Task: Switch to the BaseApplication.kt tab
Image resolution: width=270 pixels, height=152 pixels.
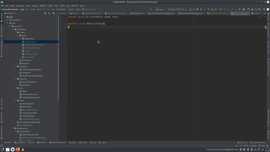Action: tap(92, 13)
